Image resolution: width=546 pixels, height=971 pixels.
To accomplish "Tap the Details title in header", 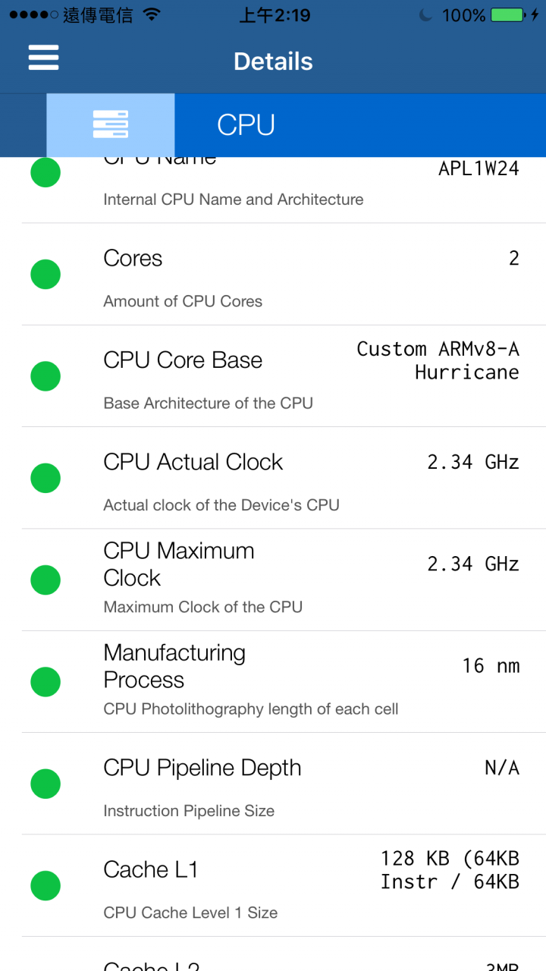I will pyautogui.click(x=273, y=61).
